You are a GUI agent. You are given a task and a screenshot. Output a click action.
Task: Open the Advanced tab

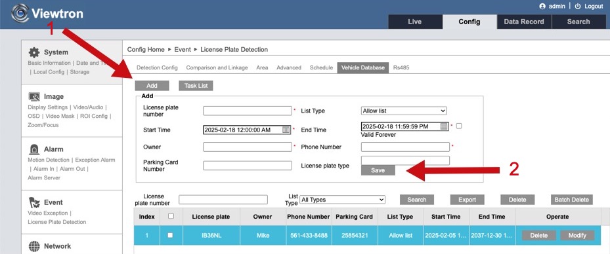coord(289,67)
